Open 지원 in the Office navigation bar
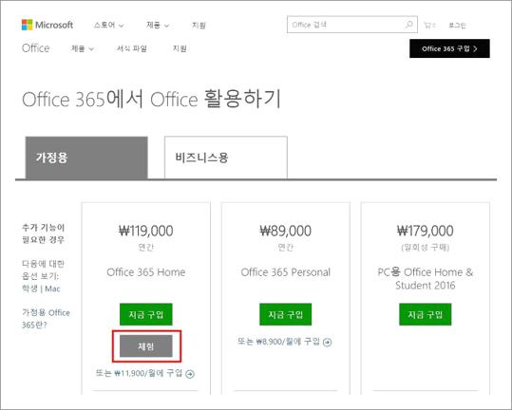 (180, 48)
